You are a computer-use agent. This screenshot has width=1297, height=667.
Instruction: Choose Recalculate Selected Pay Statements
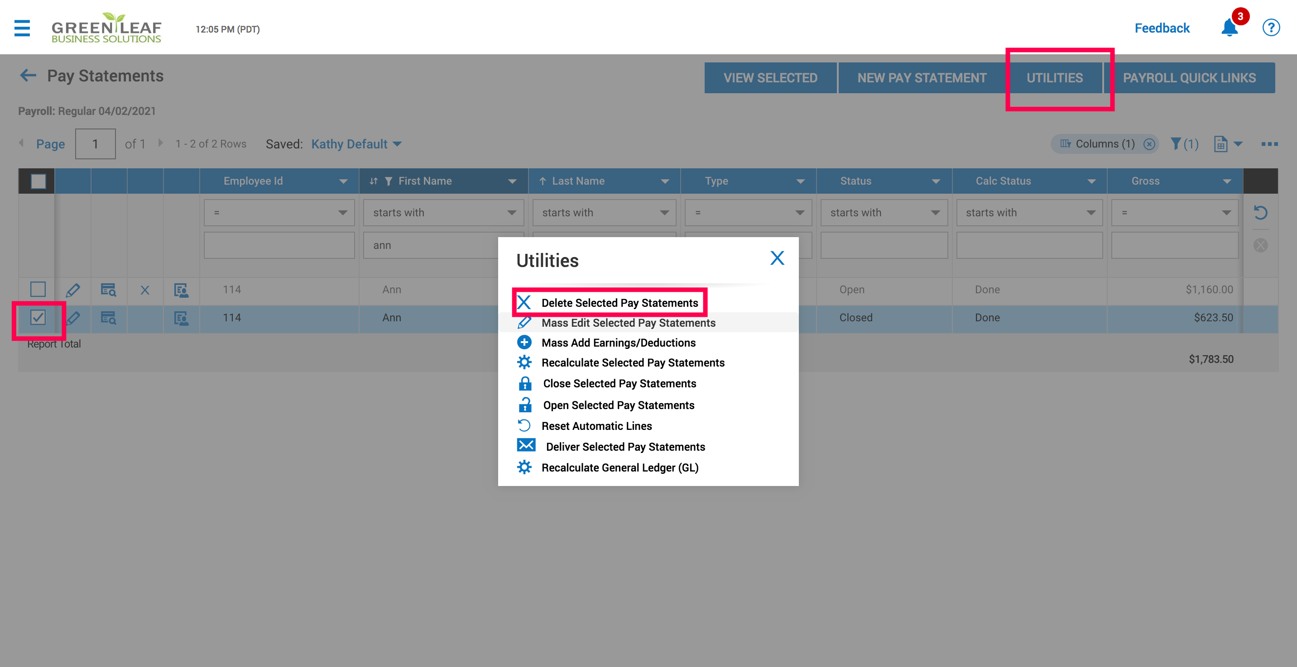[x=632, y=362]
